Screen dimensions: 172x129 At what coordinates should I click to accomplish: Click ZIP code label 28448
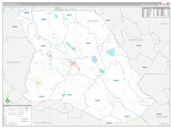[116, 80]
